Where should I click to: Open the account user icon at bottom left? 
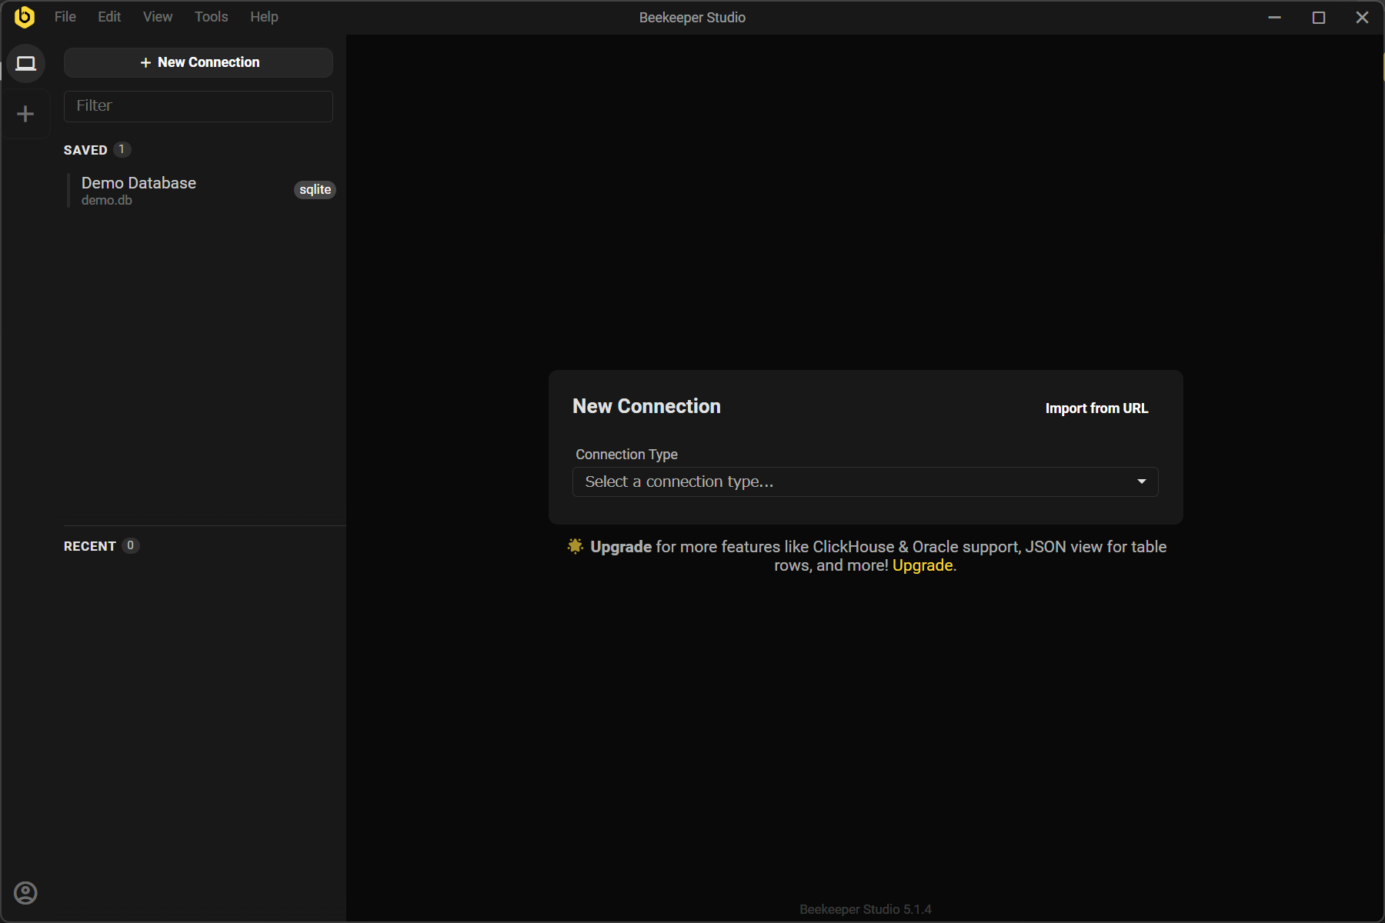(25, 893)
